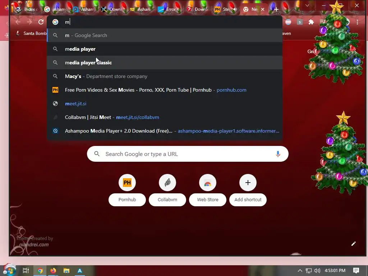Click the network icon in system tray

click(x=309, y=271)
